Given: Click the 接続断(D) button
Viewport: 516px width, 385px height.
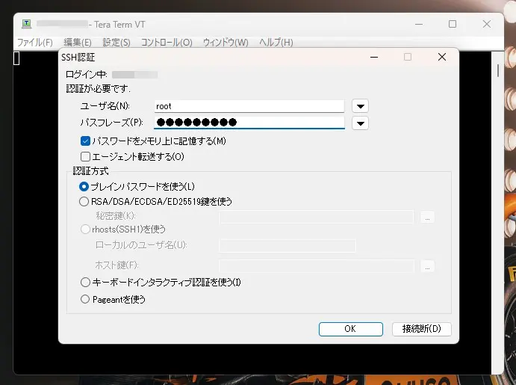Looking at the screenshot, I should [x=421, y=329].
